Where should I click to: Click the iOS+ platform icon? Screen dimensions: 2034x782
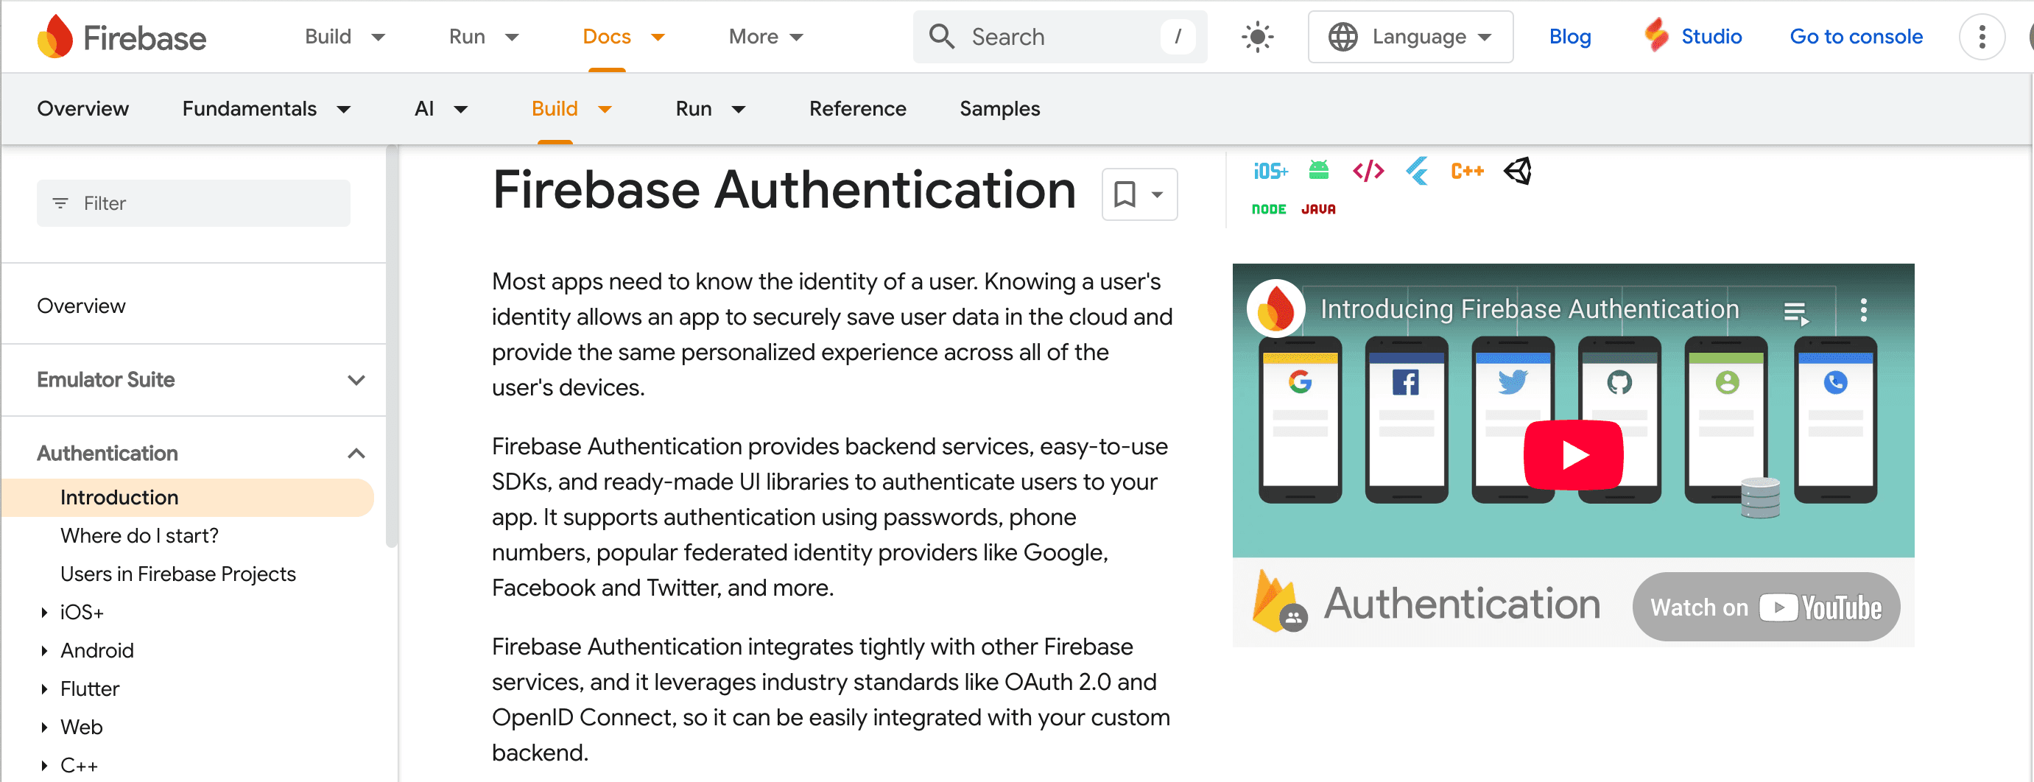coord(1270,172)
